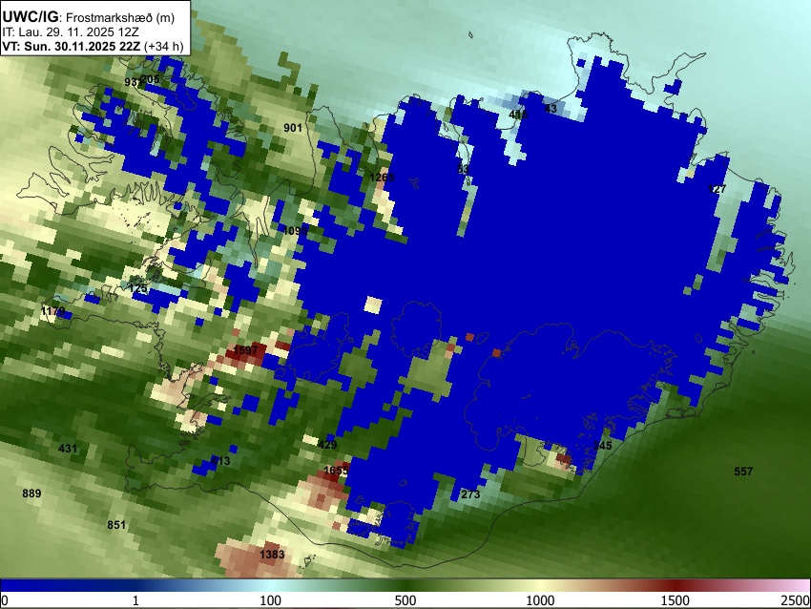Click the 1597 value on the dark red patch

(245, 350)
